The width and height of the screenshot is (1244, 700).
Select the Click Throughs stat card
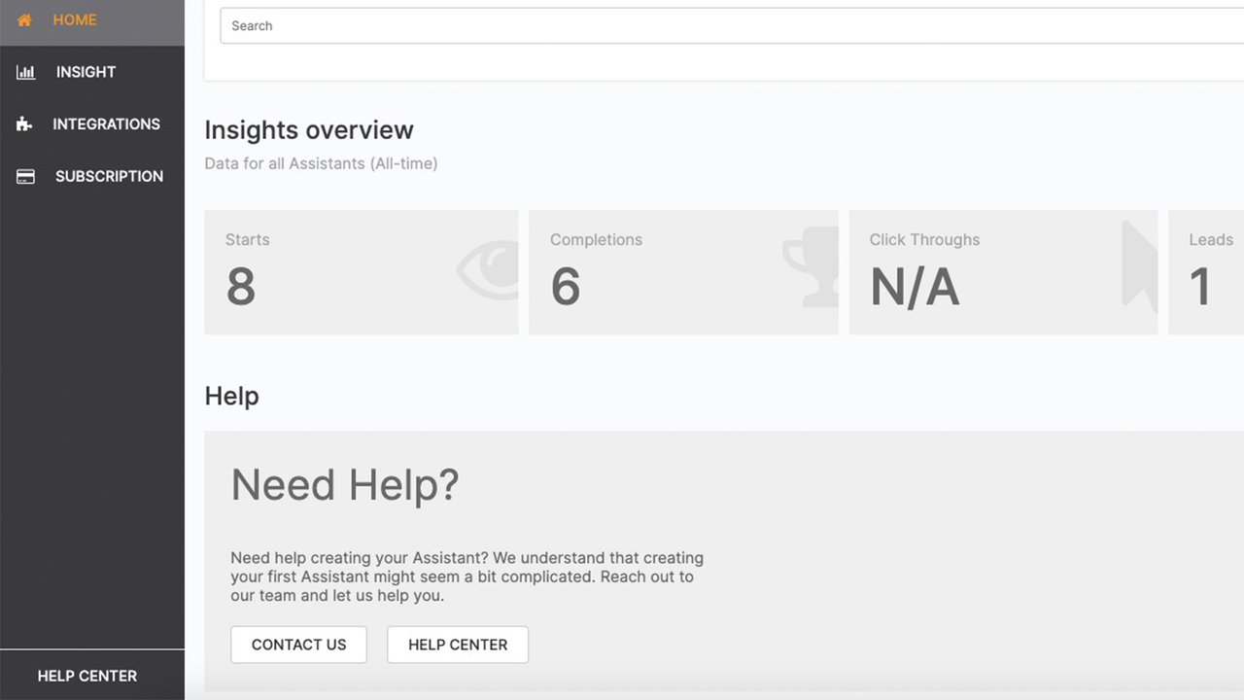tap(1003, 272)
